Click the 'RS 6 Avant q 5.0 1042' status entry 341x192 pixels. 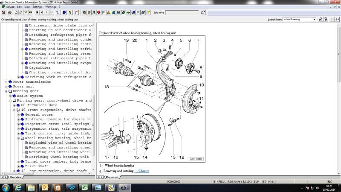[240, 182]
